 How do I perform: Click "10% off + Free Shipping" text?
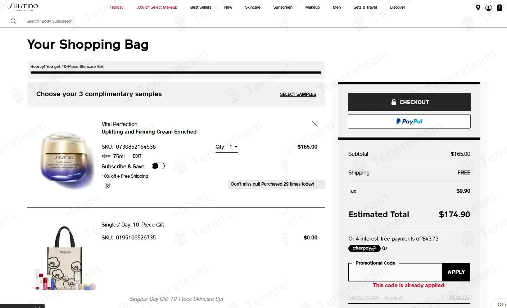point(125,176)
